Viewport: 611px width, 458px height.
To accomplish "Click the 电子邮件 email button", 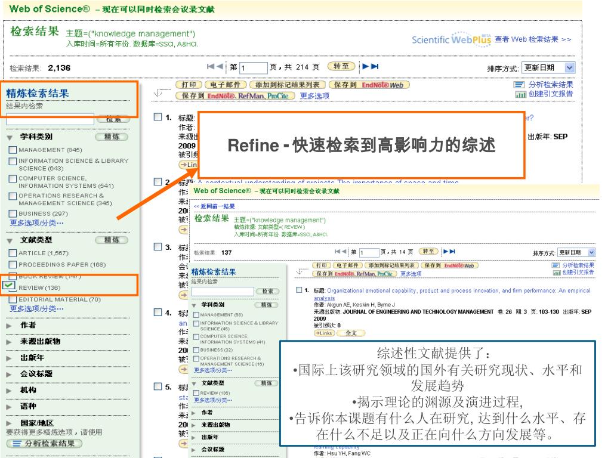I will click(x=226, y=85).
